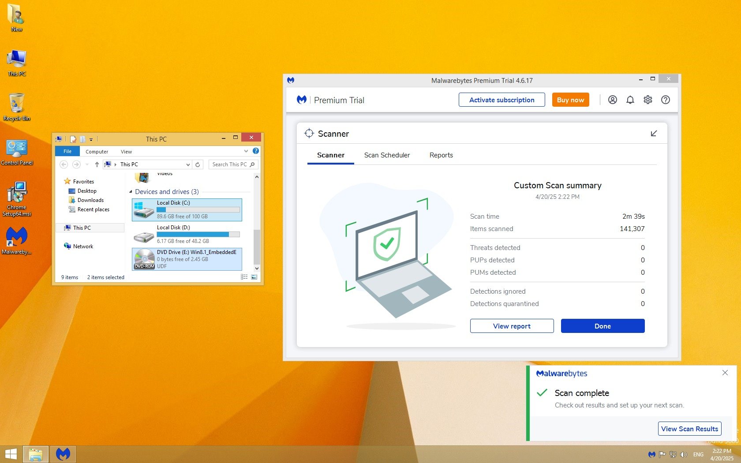741x463 pixels.
Task: Click File Explorer on the taskbar
Action: click(36, 454)
